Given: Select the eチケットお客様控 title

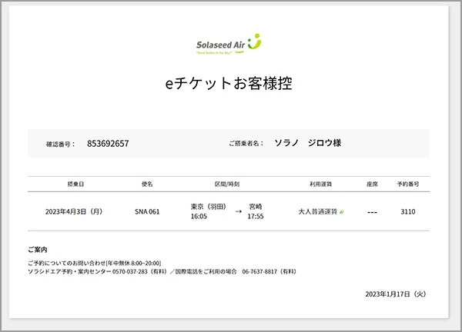Looking at the screenshot, I should point(229,83).
